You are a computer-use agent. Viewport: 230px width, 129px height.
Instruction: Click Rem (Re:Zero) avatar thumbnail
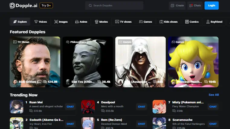88,123
